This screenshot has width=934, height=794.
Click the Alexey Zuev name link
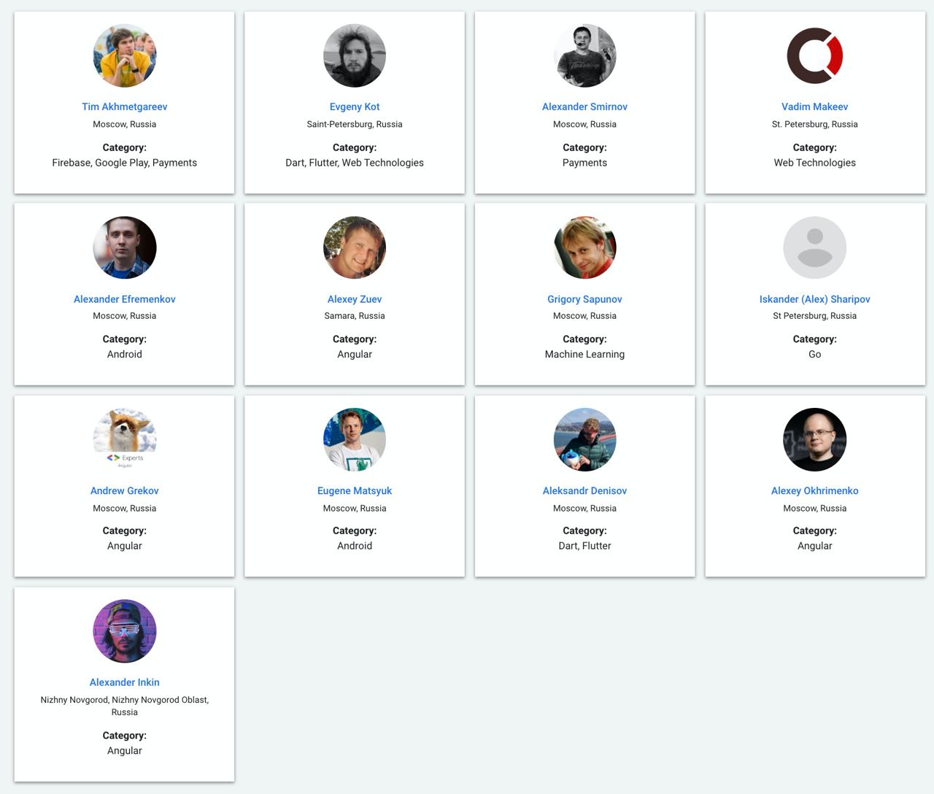[355, 299]
